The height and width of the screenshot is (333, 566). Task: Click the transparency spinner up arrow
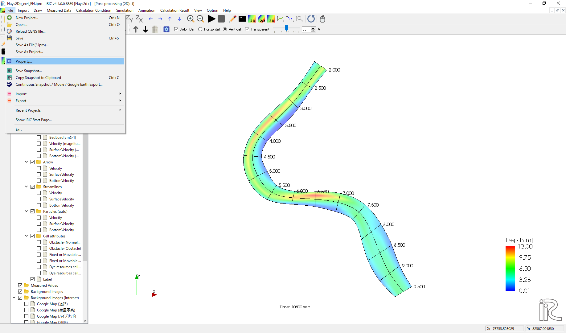(x=314, y=28)
